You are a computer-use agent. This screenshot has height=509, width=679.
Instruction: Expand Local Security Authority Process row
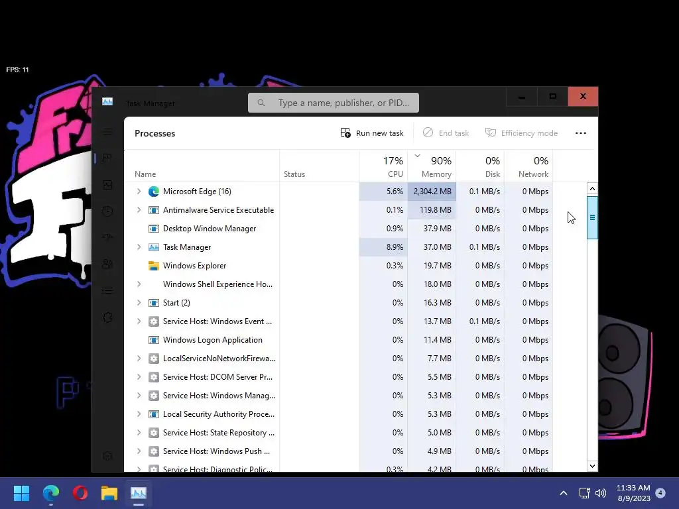click(x=139, y=414)
